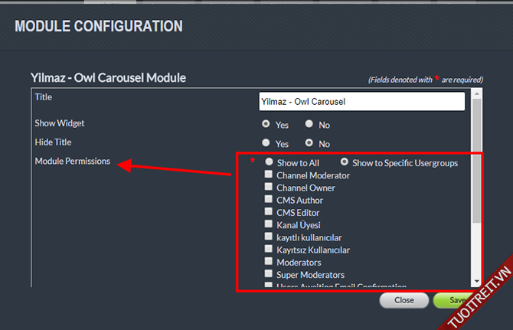Select Yes for Show Widget
Image resolution: width=513 pixels, height=330 pixels.
(x=266, y=123)
